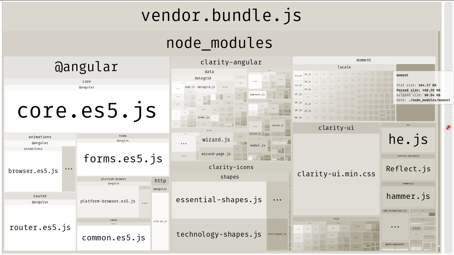Image resolution: width=454 pixels, height=255 pixels.
Task: Select the router.es5.js block
Action: point(40,227)
